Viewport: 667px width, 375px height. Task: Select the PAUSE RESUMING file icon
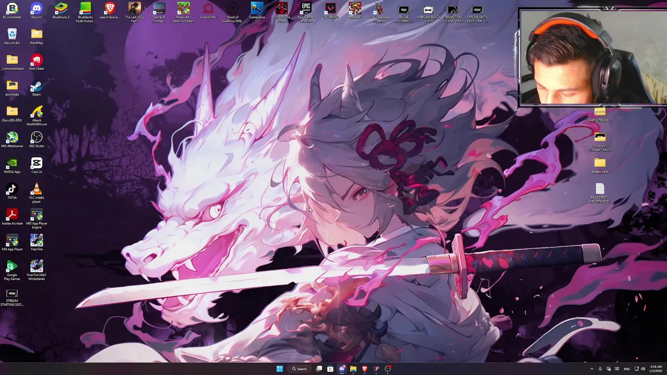pyautogui.click(x=404, y=14)
